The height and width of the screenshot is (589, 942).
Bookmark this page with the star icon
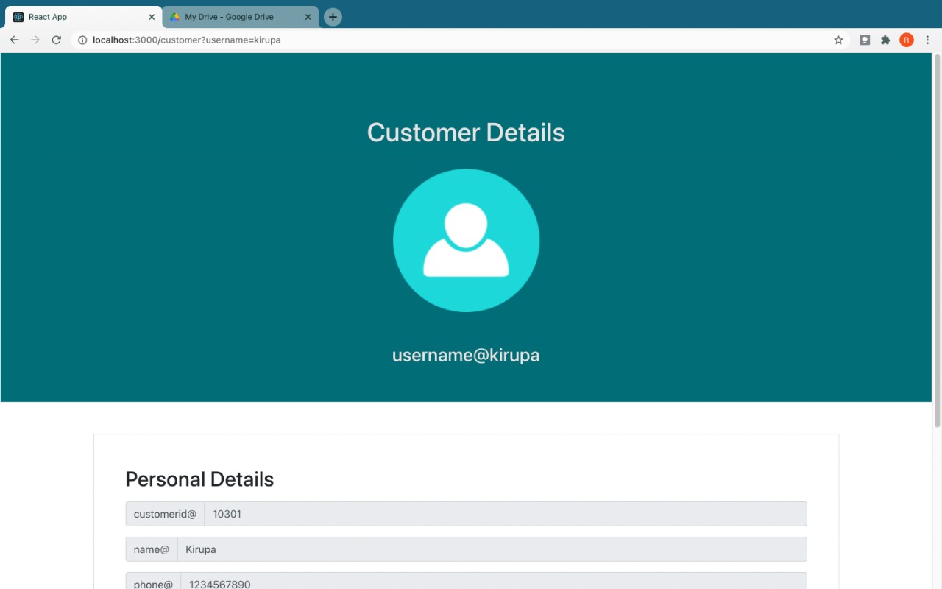(838, 40)
